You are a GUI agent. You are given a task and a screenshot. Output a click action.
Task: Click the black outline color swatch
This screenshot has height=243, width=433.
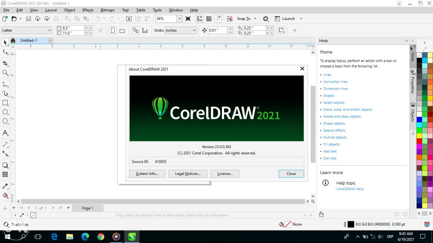click(x=351, y=224)
